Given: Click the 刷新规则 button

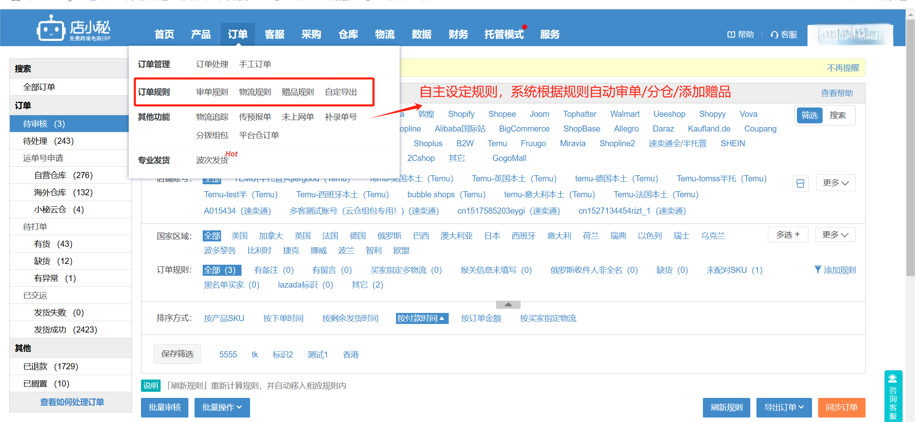Looking at the screenshot, I should pyautogui.click(x=727, y=407).
